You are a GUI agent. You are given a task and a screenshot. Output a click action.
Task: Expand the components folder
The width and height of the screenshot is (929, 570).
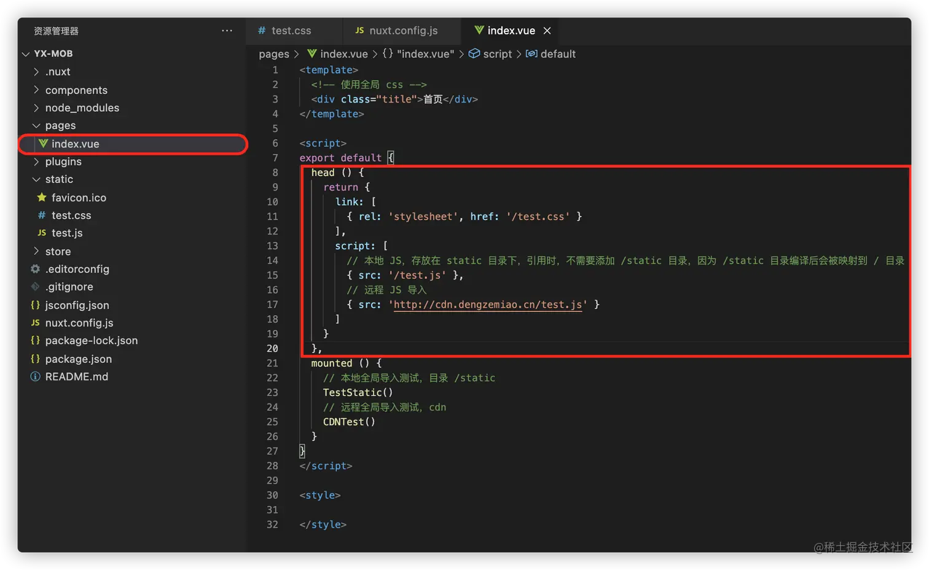coord(36,90)
